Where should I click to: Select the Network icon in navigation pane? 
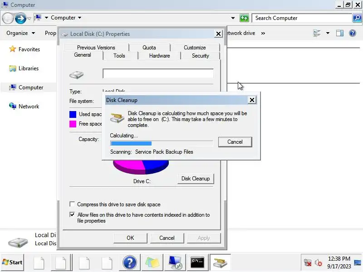[13, 106]
